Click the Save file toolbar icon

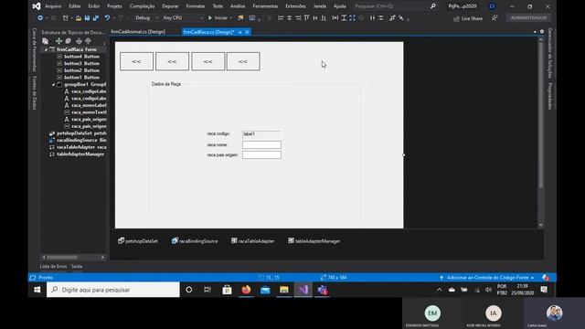tap(87, 18)
